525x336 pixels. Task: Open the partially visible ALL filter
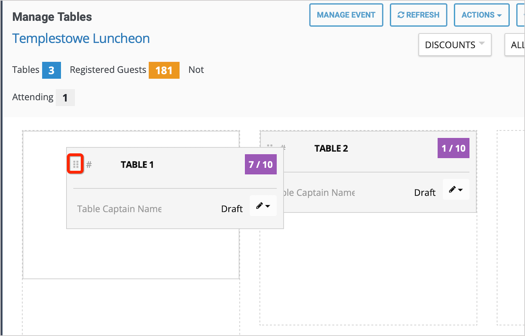click(x=518, y=45)
